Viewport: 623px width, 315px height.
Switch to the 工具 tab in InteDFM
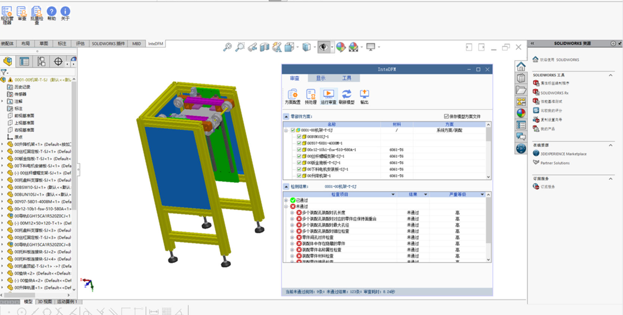point(347,78)
